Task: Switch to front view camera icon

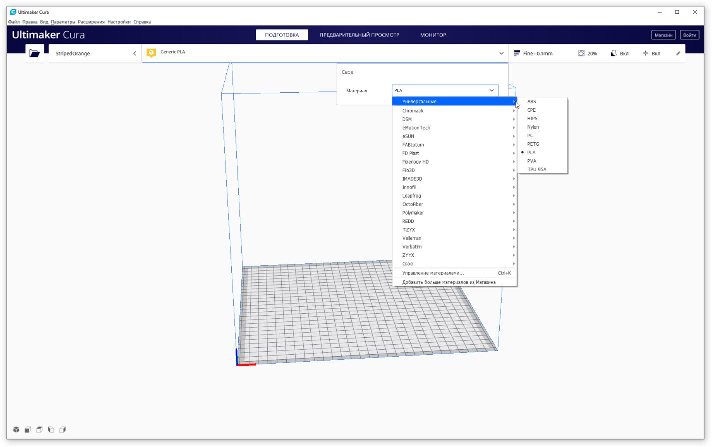Action: [x=28, y=430]
